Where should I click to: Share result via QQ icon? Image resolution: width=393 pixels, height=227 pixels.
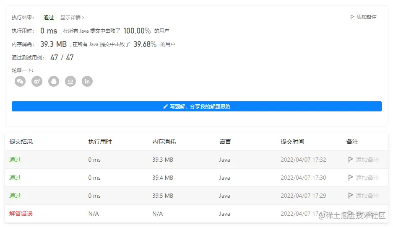pos(54,81)
